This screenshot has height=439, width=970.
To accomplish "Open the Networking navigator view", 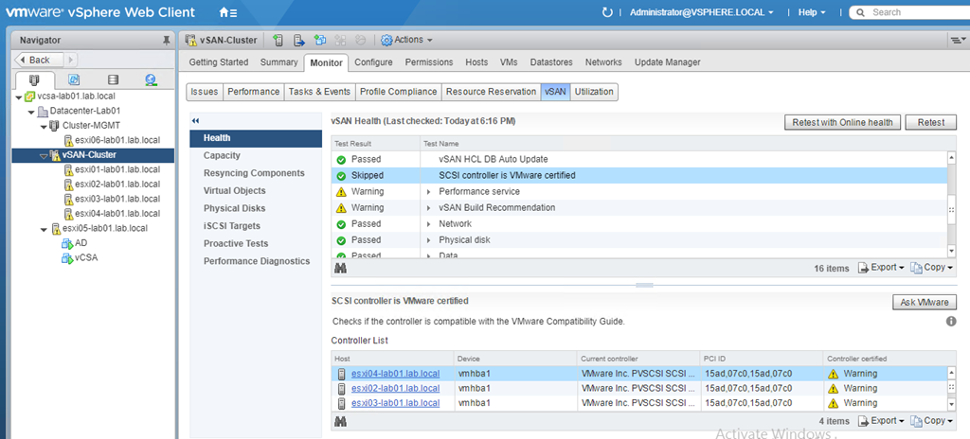I will [151, 80].
